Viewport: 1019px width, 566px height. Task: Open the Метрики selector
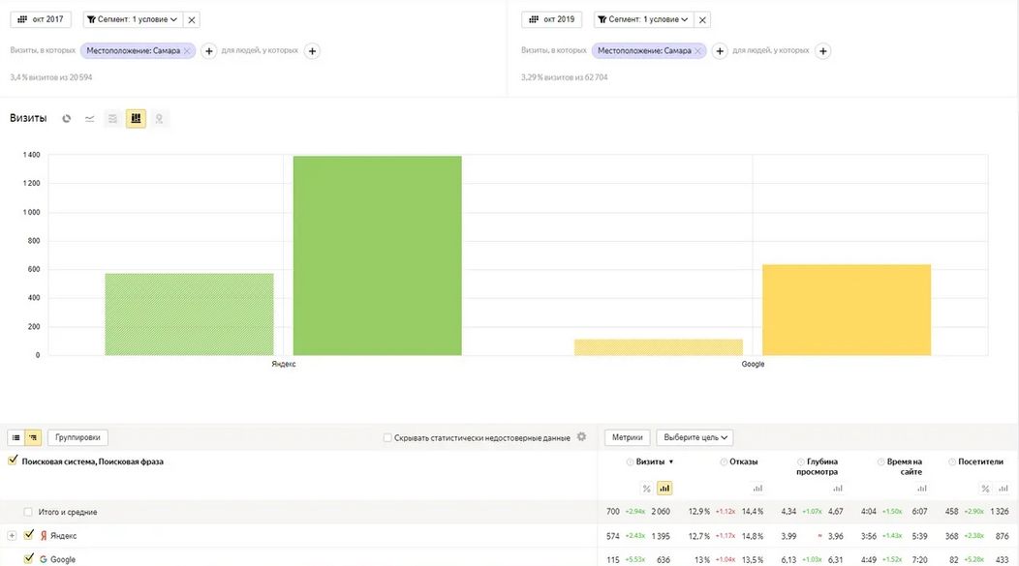(x=627, y=437)
